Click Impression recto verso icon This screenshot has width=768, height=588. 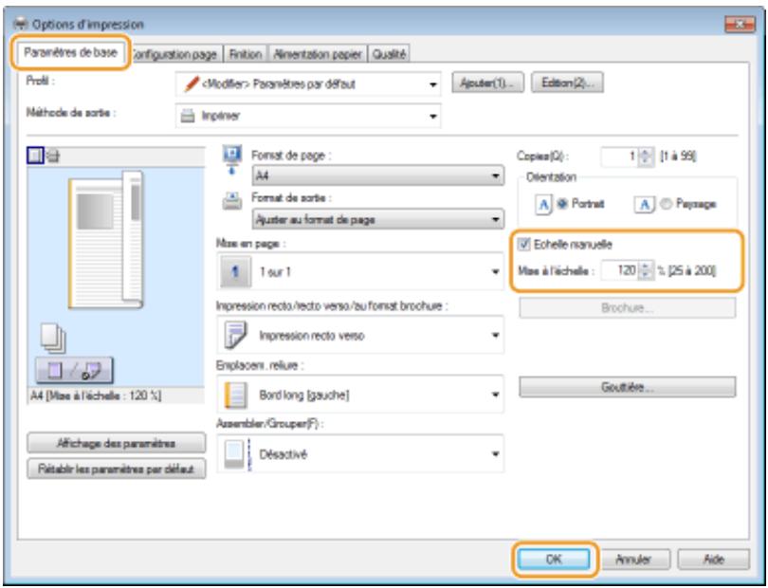pos(234,336)
